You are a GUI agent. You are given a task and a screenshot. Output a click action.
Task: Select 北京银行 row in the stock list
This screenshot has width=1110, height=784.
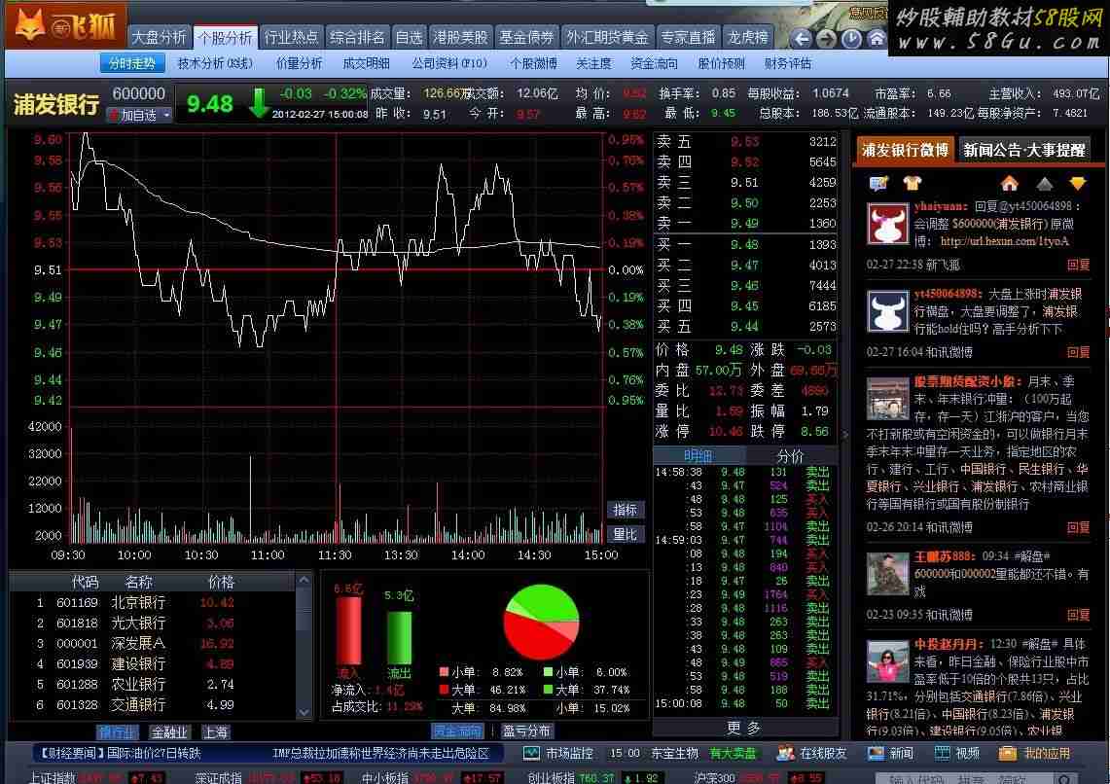pyautogui.click(x=153, y=603)
